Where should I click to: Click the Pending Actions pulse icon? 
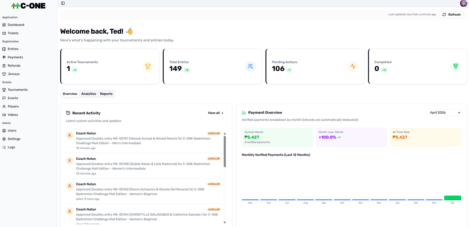(x=353, y=67)
